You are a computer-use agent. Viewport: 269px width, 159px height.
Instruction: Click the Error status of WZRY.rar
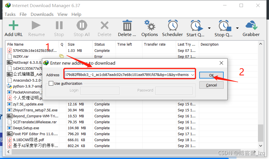click(98, 56)
